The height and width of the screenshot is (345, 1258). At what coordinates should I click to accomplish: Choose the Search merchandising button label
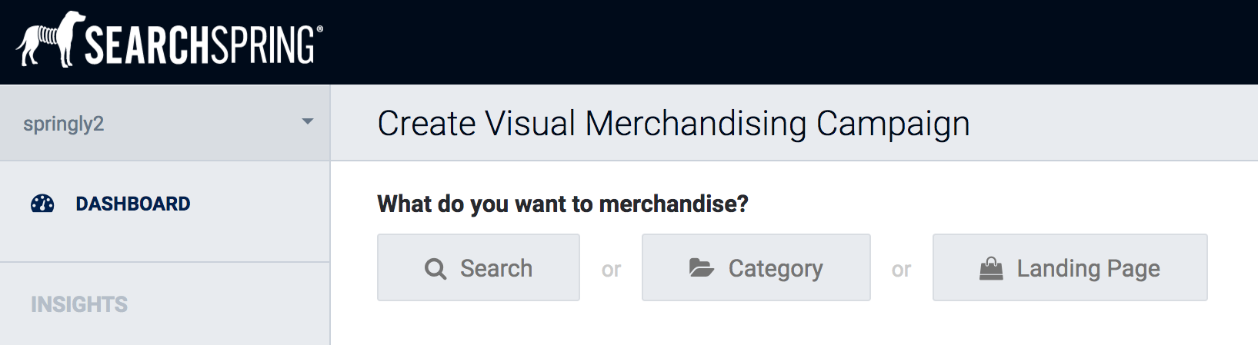(x=496, y=268)
